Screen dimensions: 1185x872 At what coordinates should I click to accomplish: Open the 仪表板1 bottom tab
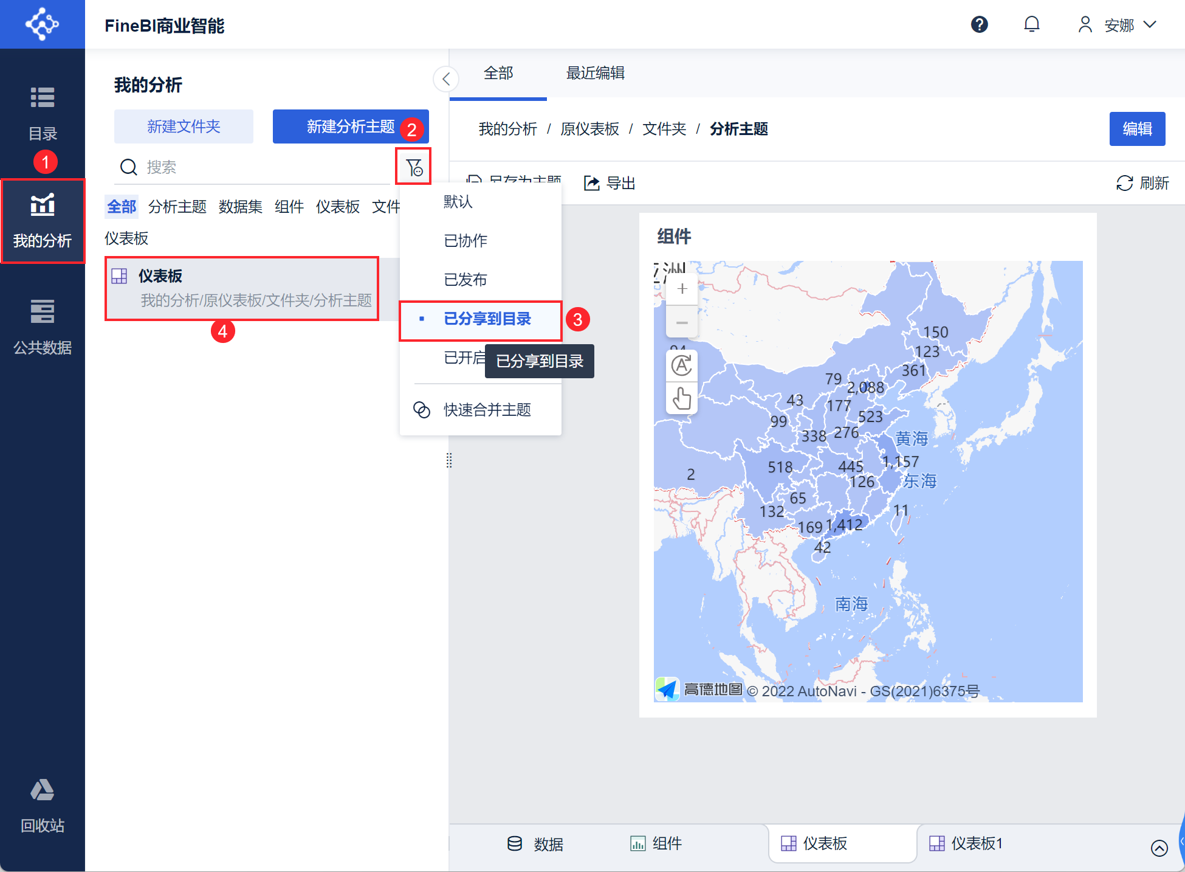966,843
